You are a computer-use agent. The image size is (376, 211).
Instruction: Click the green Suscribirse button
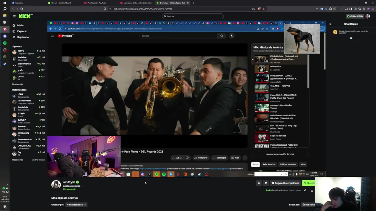coord(309,183)
